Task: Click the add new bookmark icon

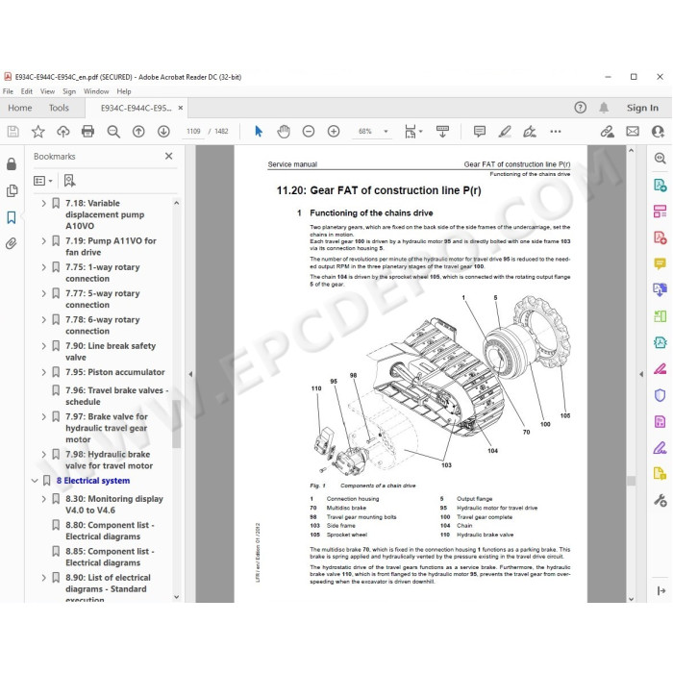Action: coord(69,181)
